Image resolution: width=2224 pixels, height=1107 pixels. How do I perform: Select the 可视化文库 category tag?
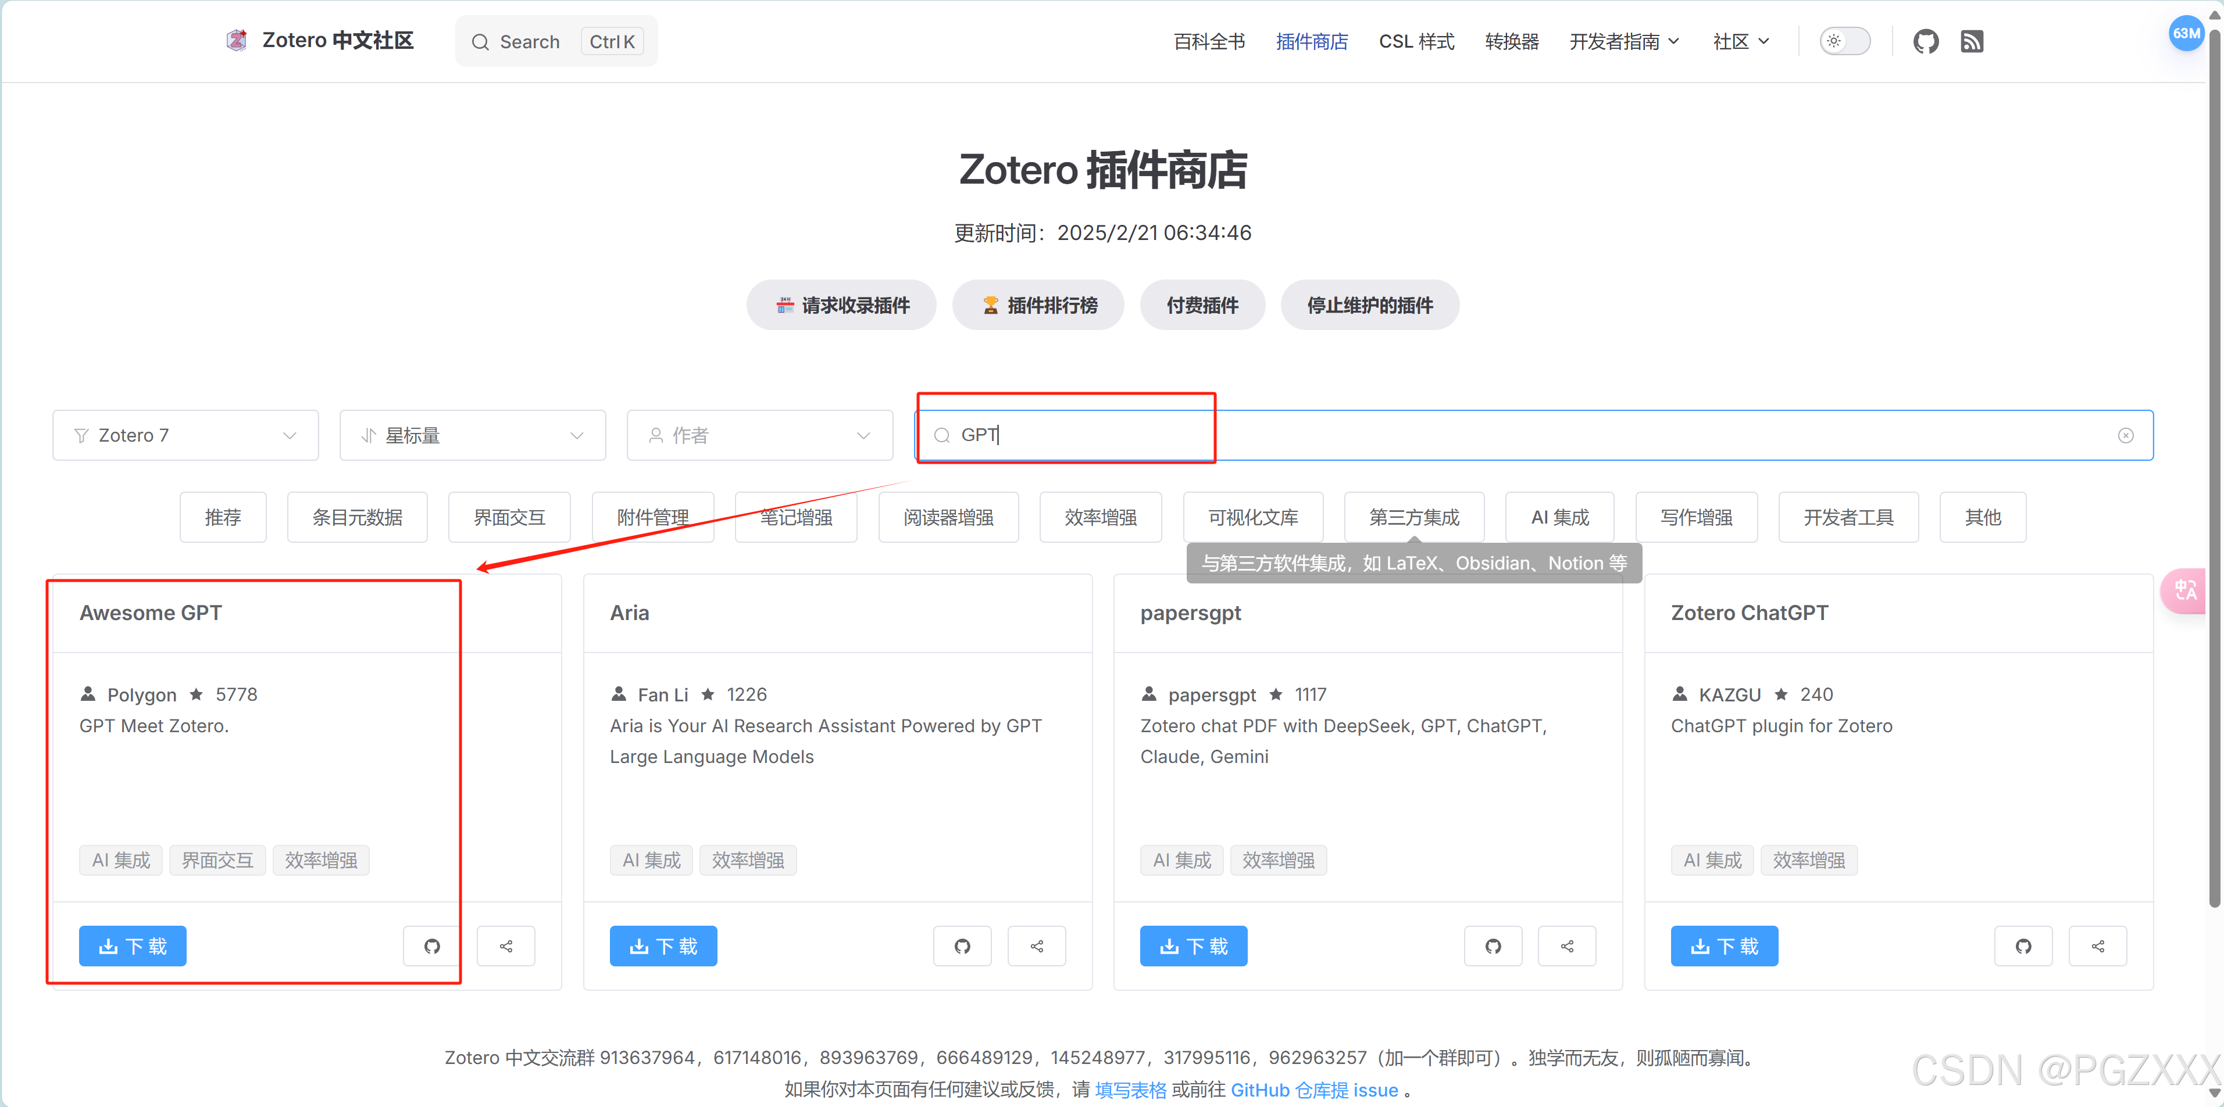pyautogui.click(x=1254, y=518)
